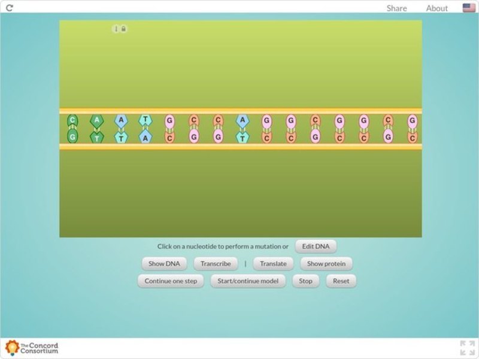This screenshot has height=359, width=479.
Task: Click the reload icon in the top-left corner
Action: (x=10, y=8)
